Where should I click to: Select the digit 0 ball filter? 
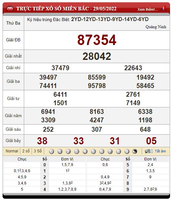52,151
